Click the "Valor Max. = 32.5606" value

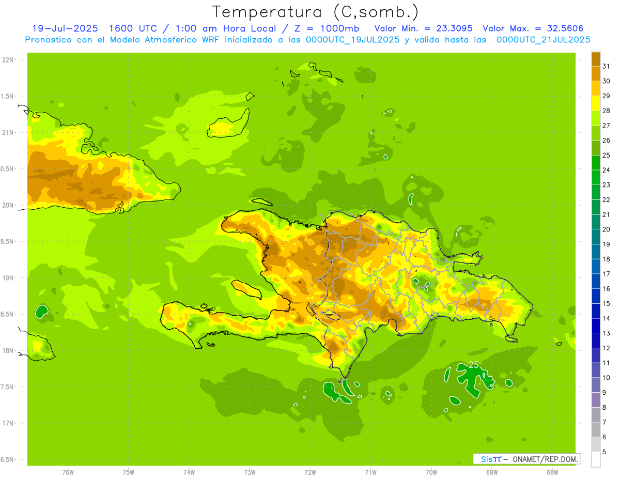pyautogui.click(x=533, y=28)
